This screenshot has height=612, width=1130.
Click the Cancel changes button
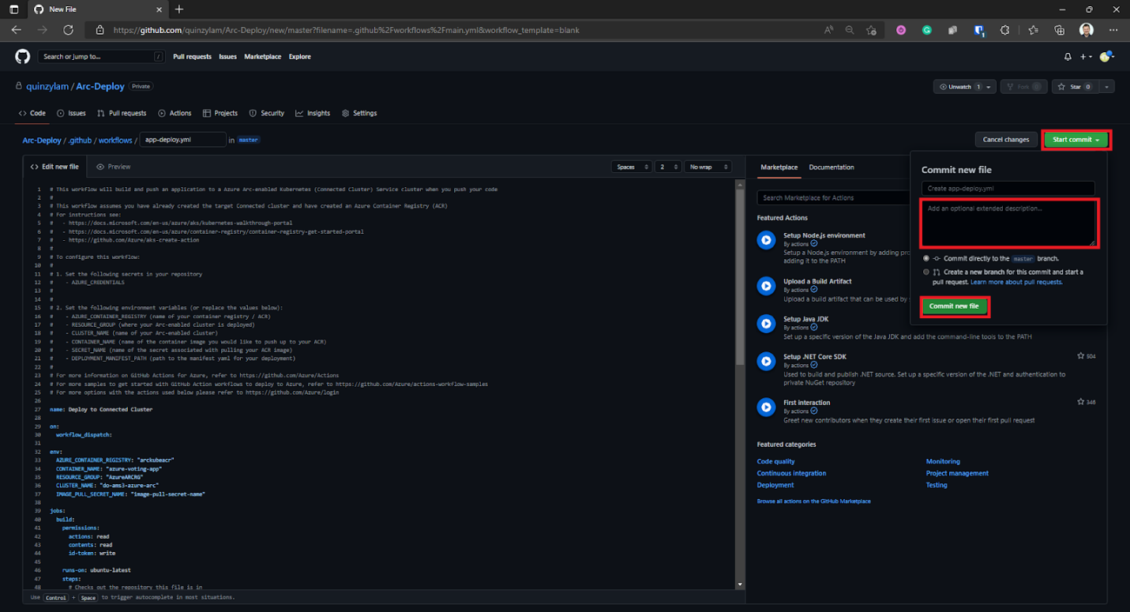pyautogui.click(x=1005, y=140)
